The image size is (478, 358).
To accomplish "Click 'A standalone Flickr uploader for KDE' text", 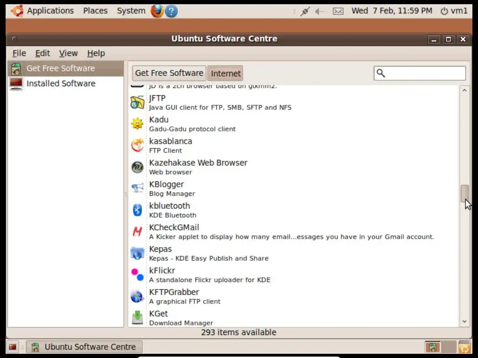I will pos(210,280).
